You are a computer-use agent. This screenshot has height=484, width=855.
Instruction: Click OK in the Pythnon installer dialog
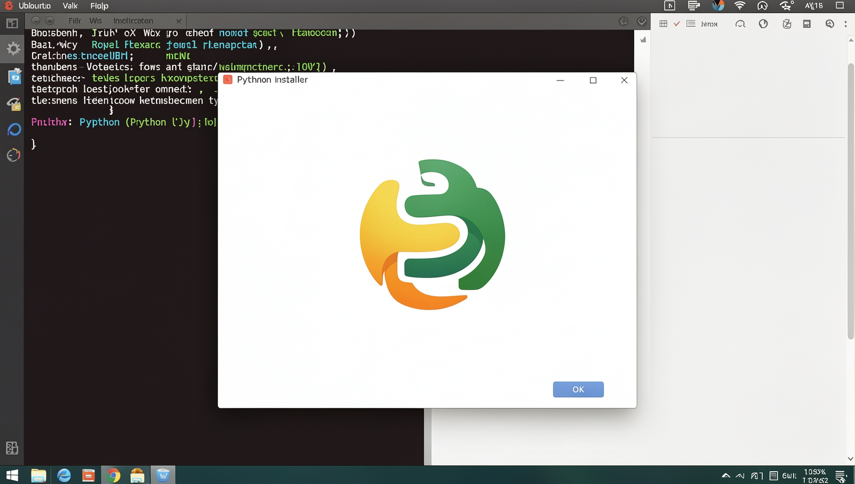tap(578, 389)
